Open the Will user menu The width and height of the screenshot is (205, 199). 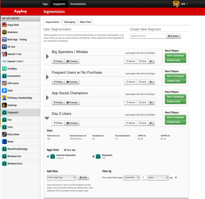184,4
